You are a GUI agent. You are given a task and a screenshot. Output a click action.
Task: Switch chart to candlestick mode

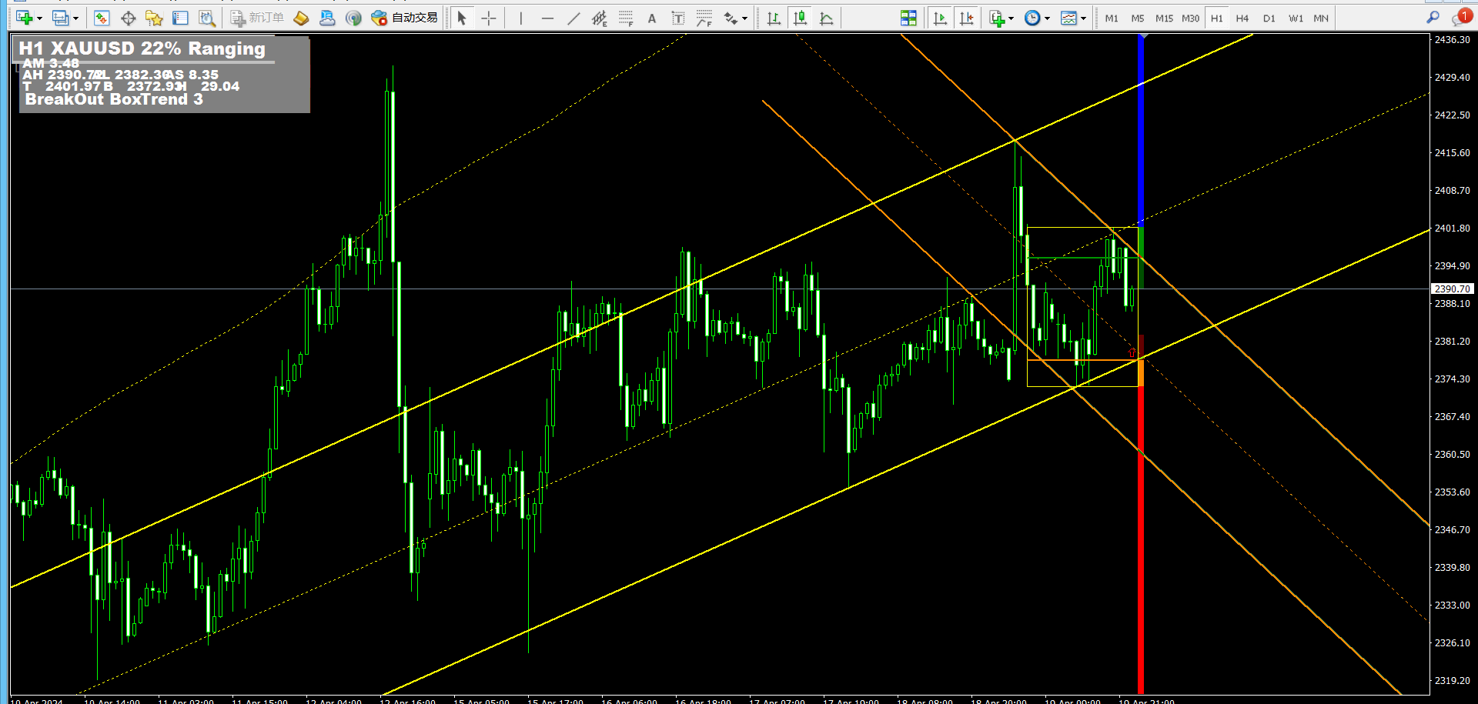point(801,18)
